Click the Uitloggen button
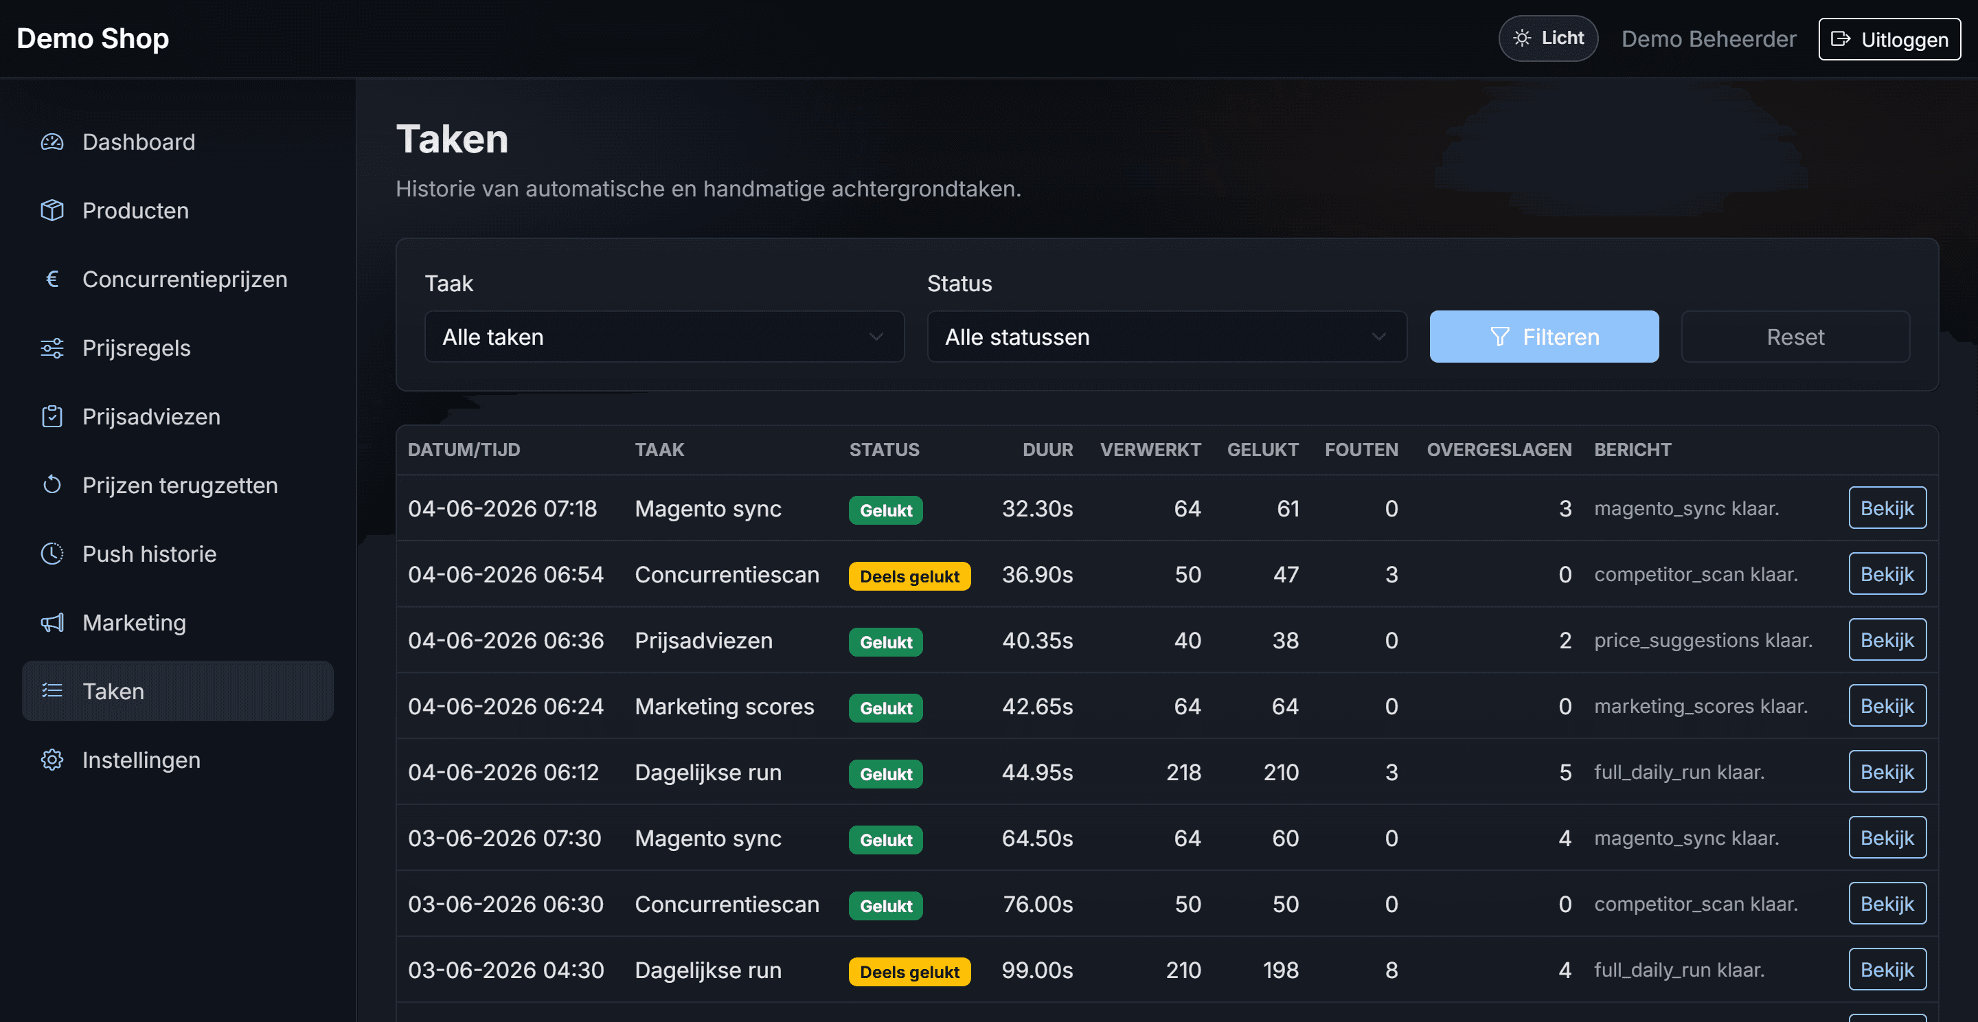 click(x=1889, y=39)
